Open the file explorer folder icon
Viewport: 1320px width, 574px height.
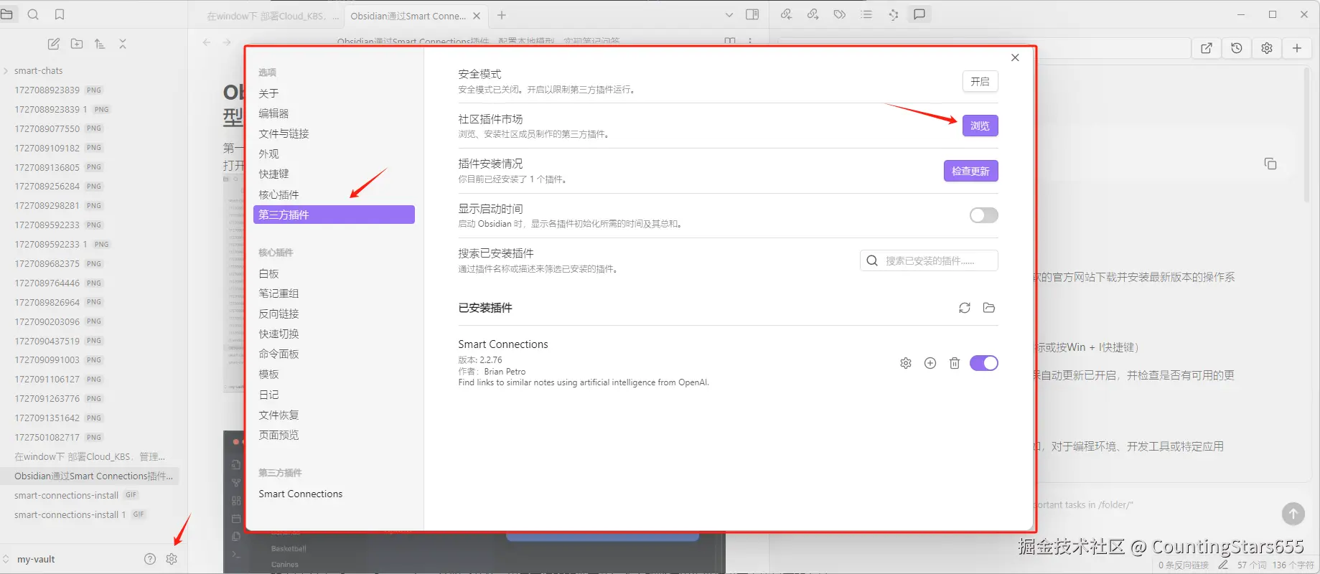tap(6, 14)
